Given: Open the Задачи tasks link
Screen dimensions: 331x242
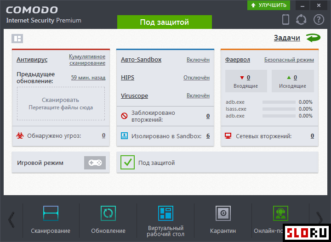Looking at the screenshot, I should coord(287,38).
